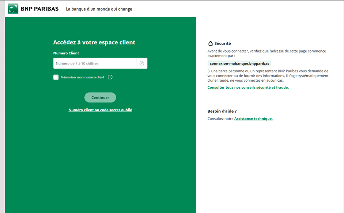Open the Assistance technique link
Image resolution: width=344 pixels, height=213 pixels.
tap(253, 119)
